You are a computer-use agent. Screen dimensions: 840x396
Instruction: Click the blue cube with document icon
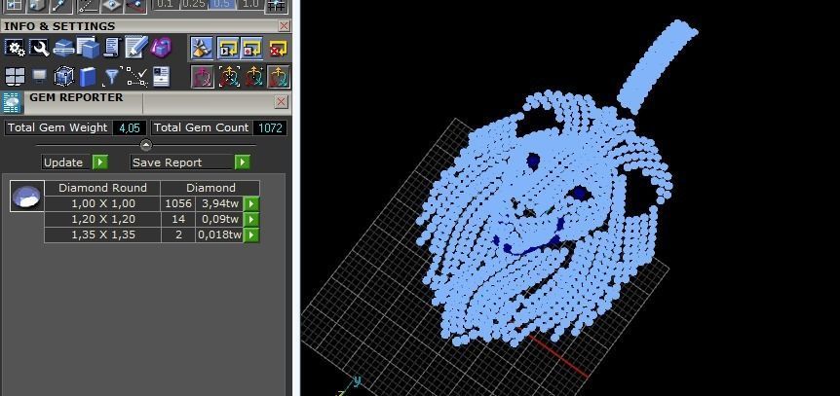[88, 48]
